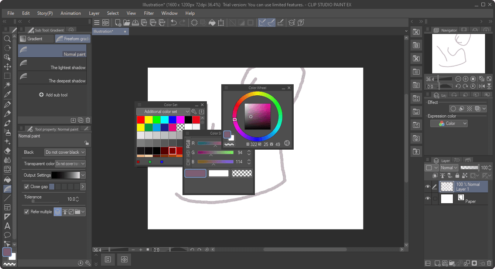Select the Text tool

7,226
